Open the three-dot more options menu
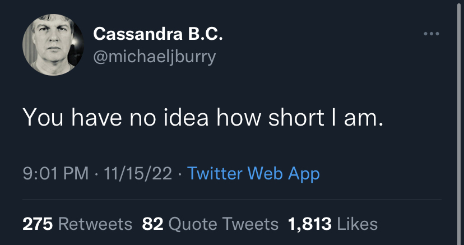 point(431,34)
